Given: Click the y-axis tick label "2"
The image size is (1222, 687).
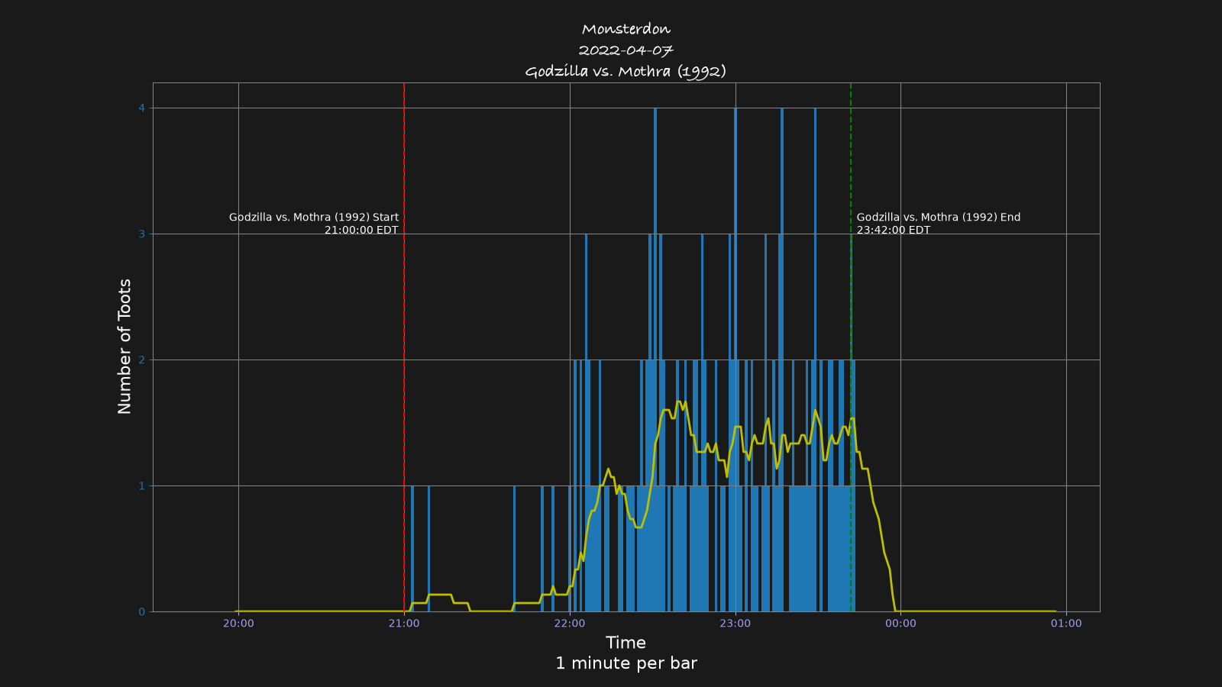Looking at the screenshot, I should (x=141, y=360).
